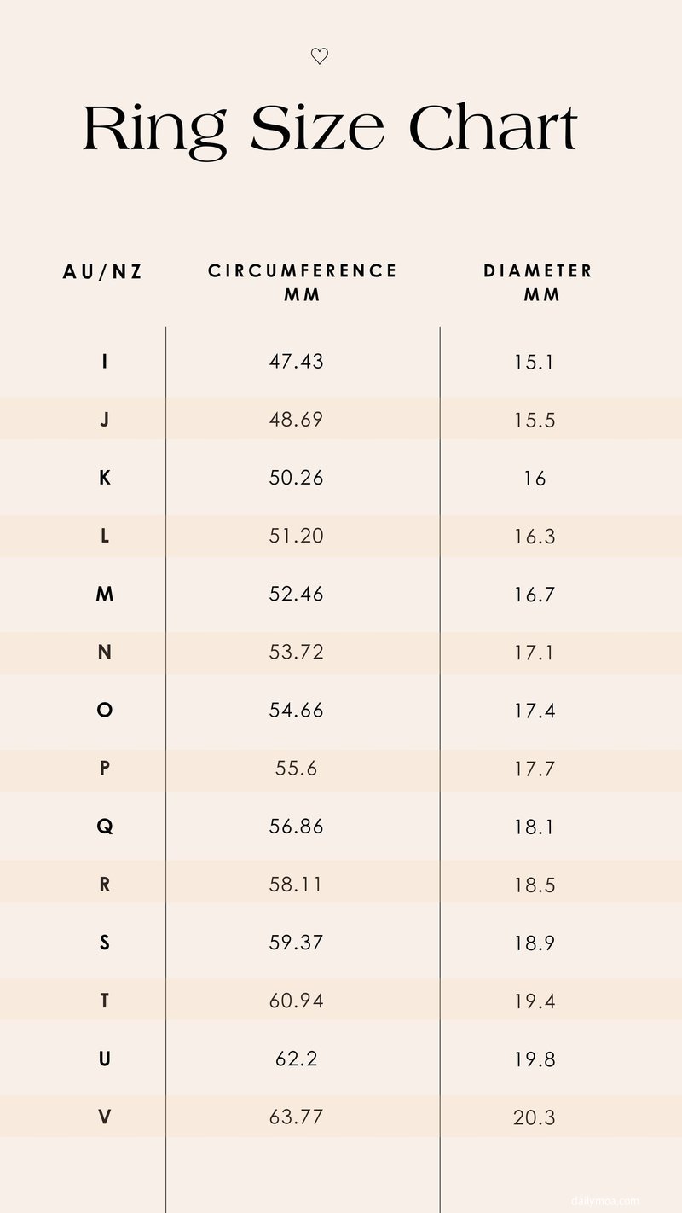The image size is (682, 1213).
Task: Click the Ring Size Chart title
Action: point(331,130)
